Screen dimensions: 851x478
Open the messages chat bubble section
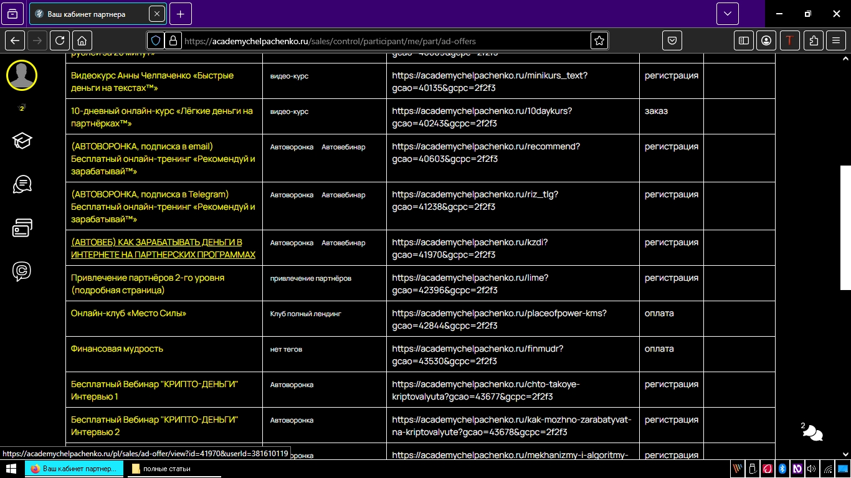coord(22,184)
